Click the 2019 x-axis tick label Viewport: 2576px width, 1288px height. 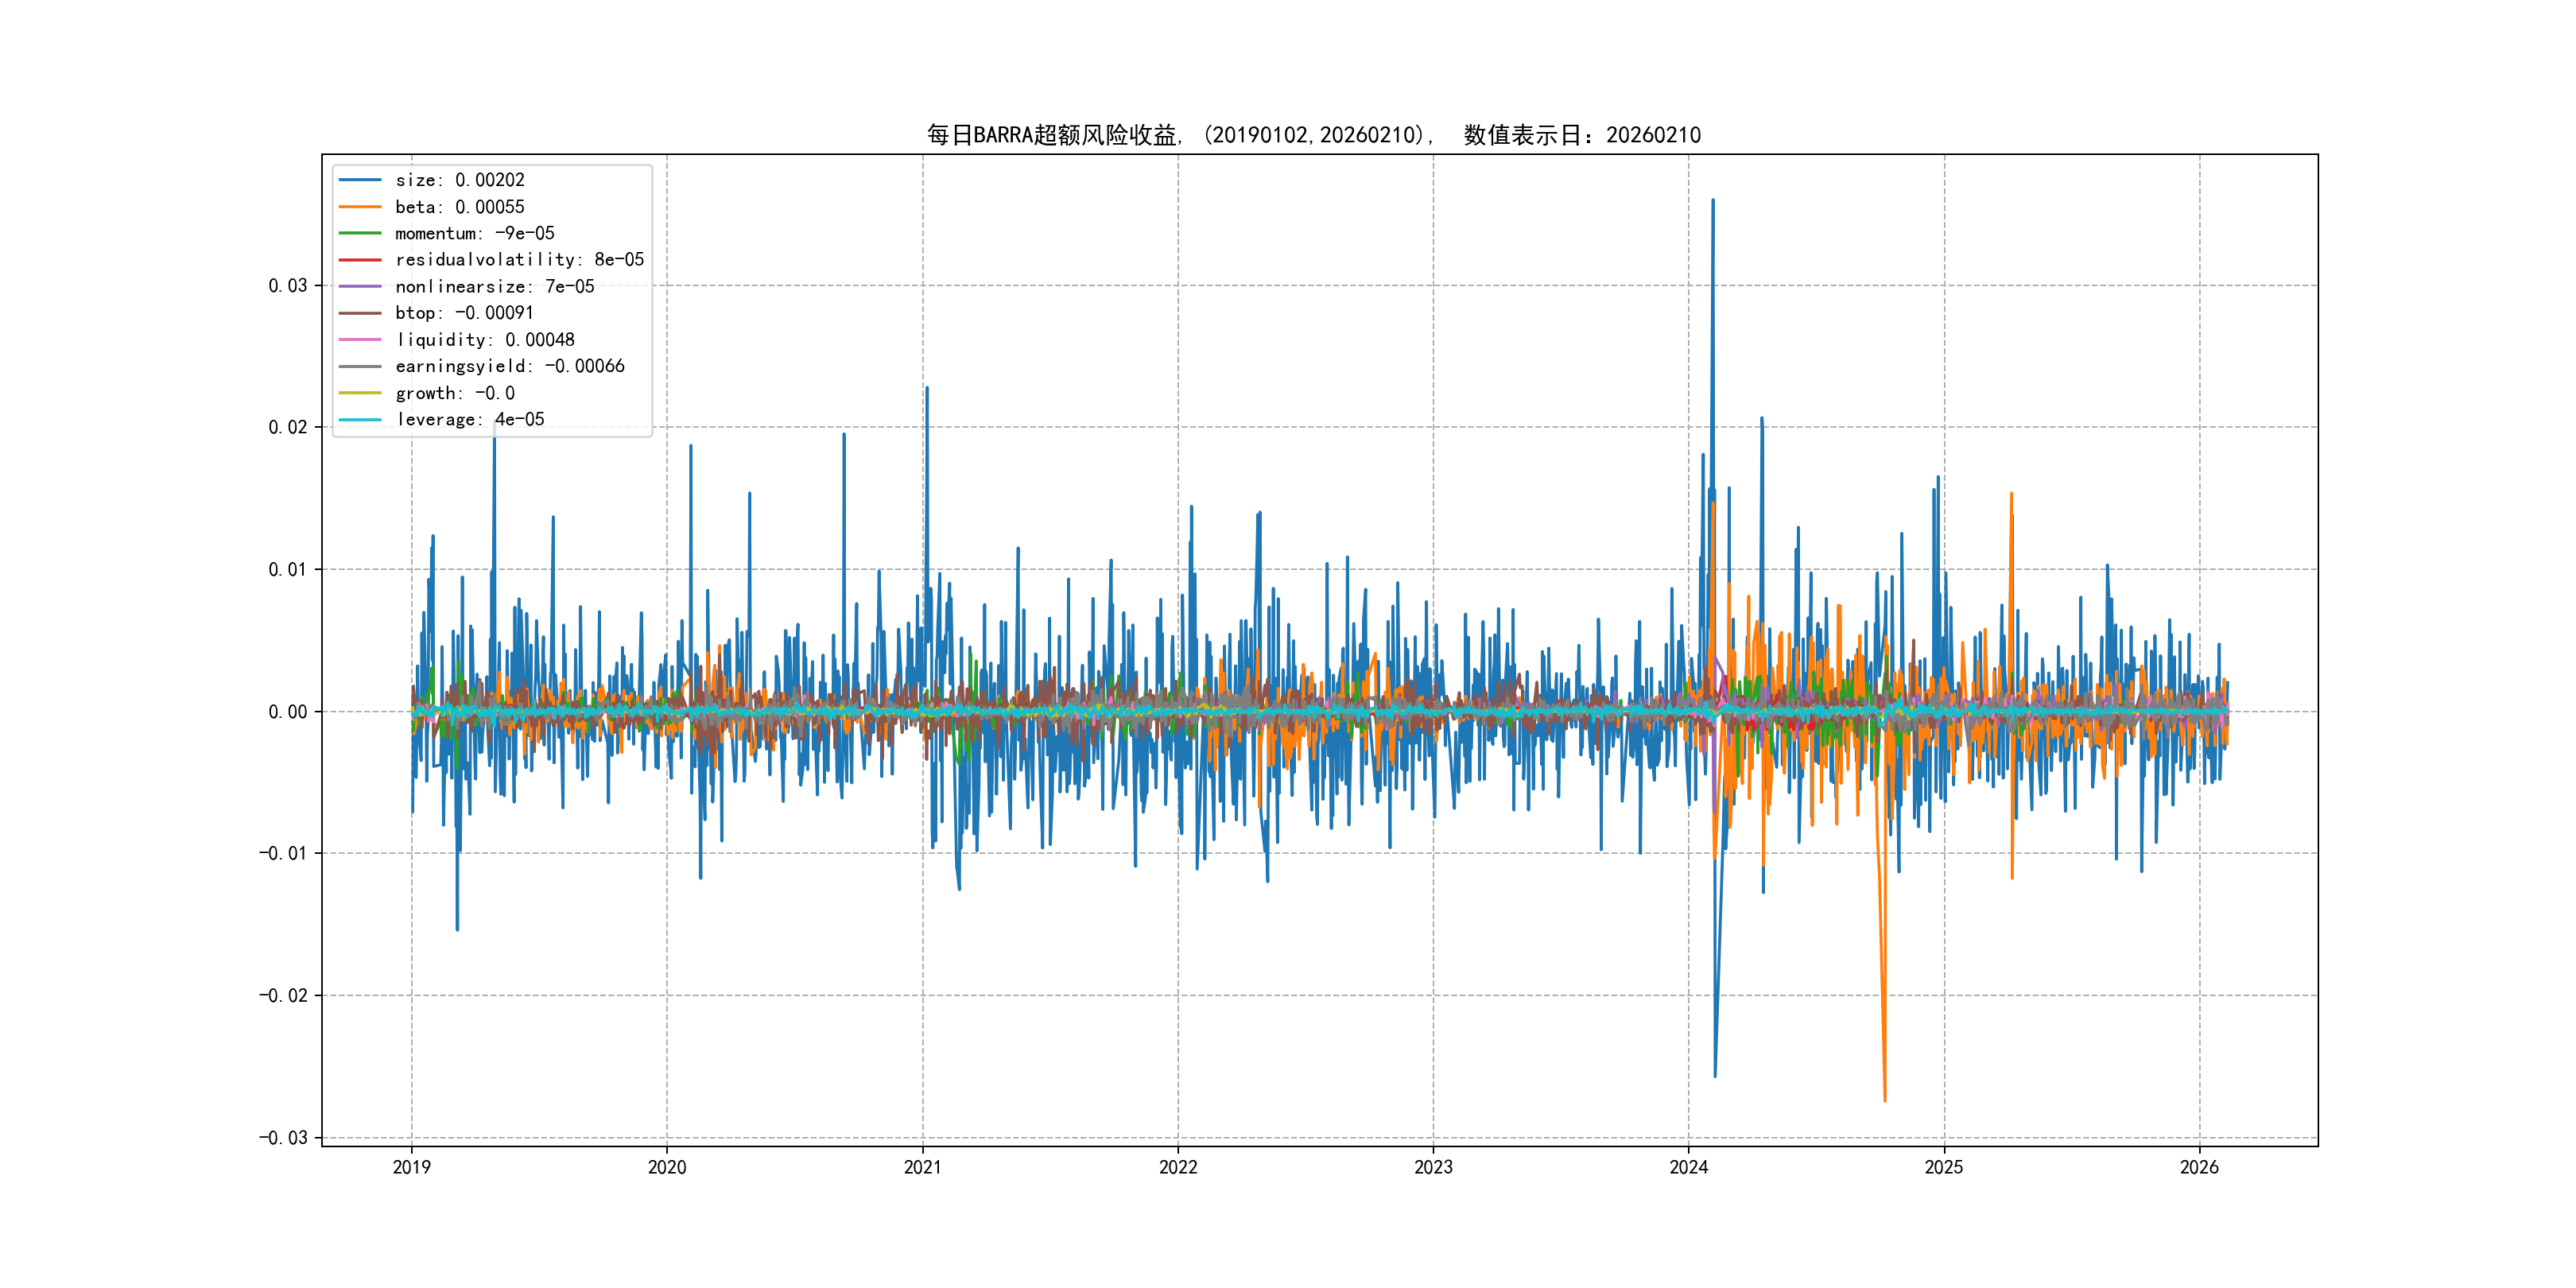pyautogui.click(x=411, y=1167)
